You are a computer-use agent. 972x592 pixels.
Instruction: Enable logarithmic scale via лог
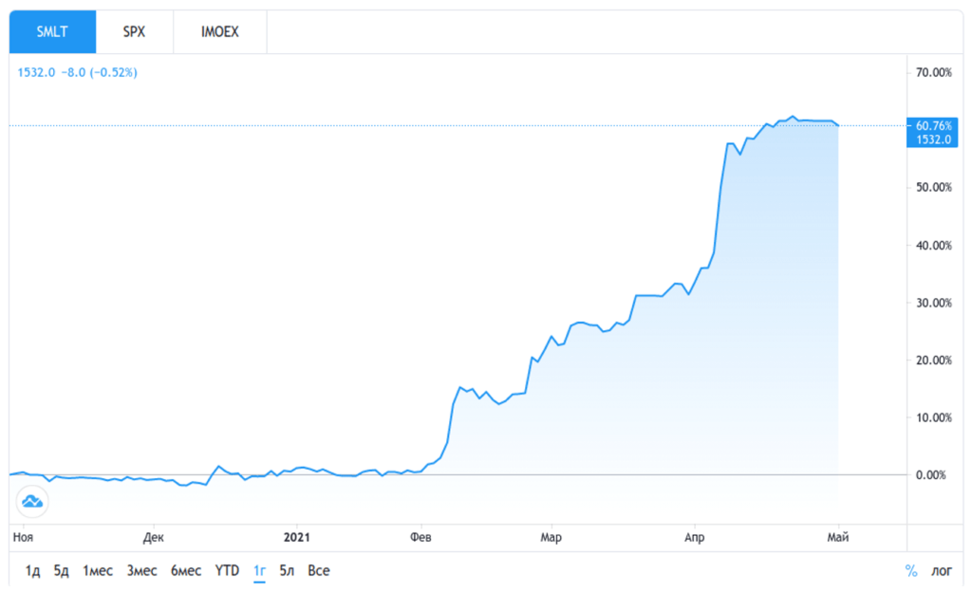[x=941, y=570]
